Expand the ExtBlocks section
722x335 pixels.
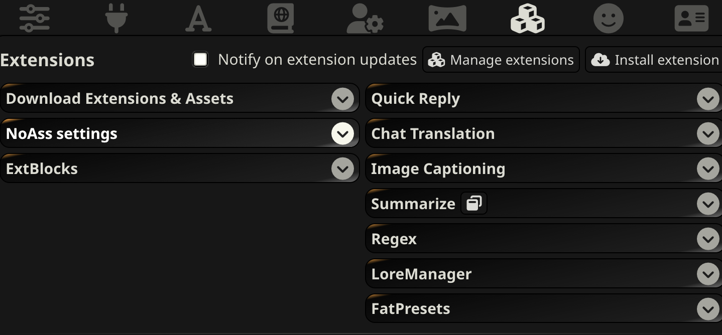pos(342,169)
